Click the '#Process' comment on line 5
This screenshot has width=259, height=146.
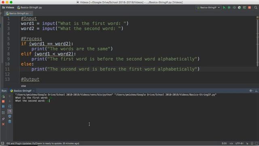tap(32, 39)
